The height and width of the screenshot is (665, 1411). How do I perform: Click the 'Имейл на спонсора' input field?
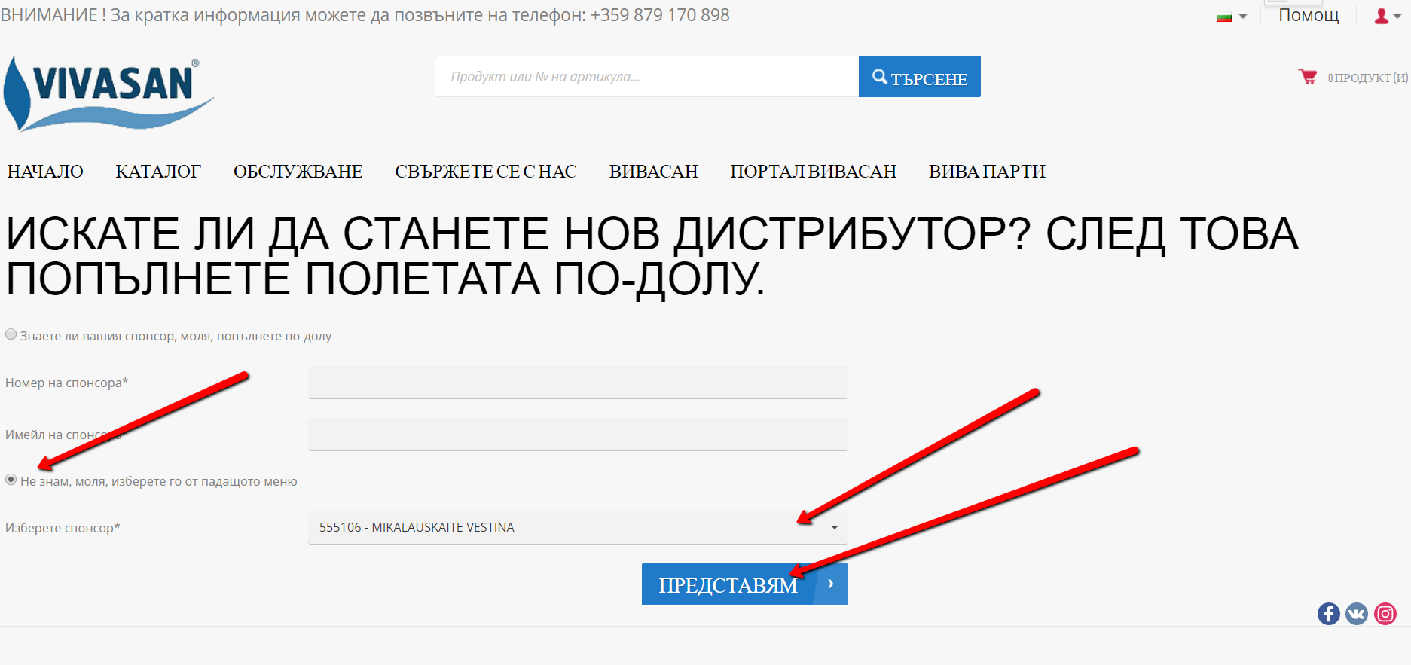click(578, 435)
